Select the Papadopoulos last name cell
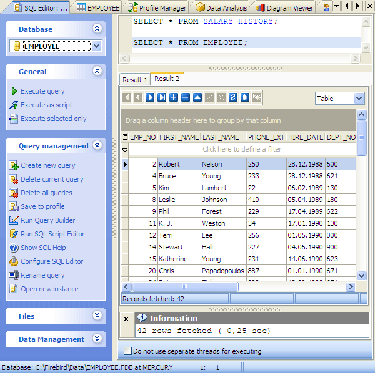The image size is (375, 373). coord(223,271)
